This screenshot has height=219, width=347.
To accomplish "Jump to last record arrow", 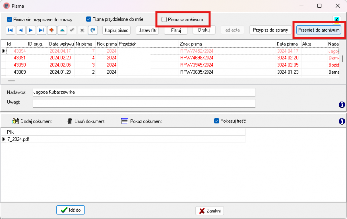I will click(x=41, y=30).
